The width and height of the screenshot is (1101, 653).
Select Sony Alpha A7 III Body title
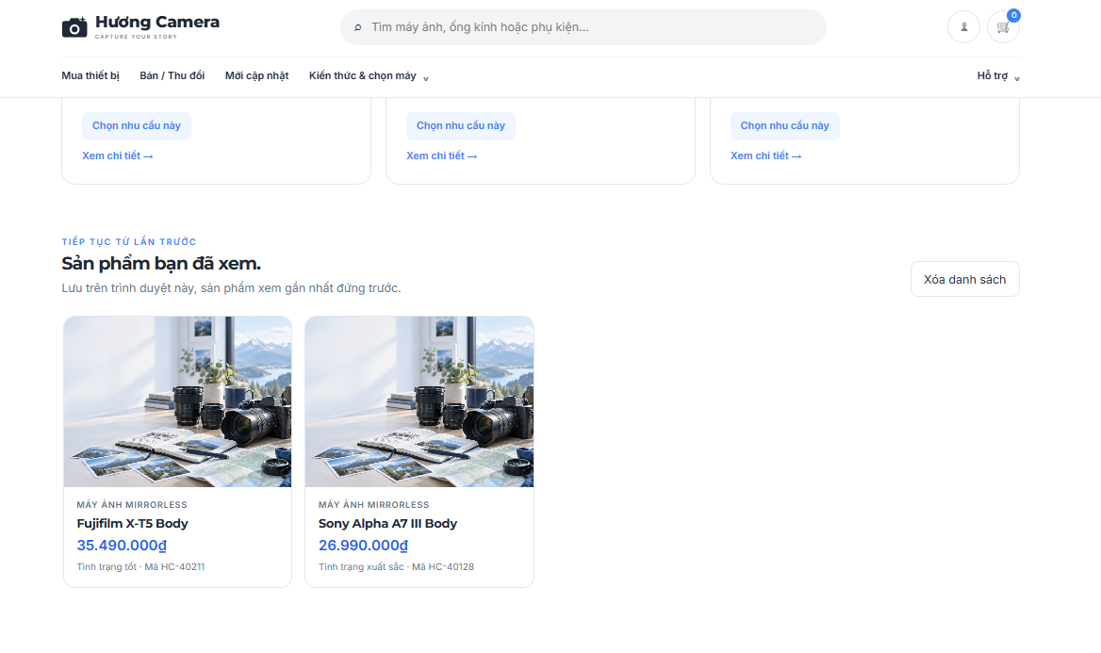[x=387, y=524]
